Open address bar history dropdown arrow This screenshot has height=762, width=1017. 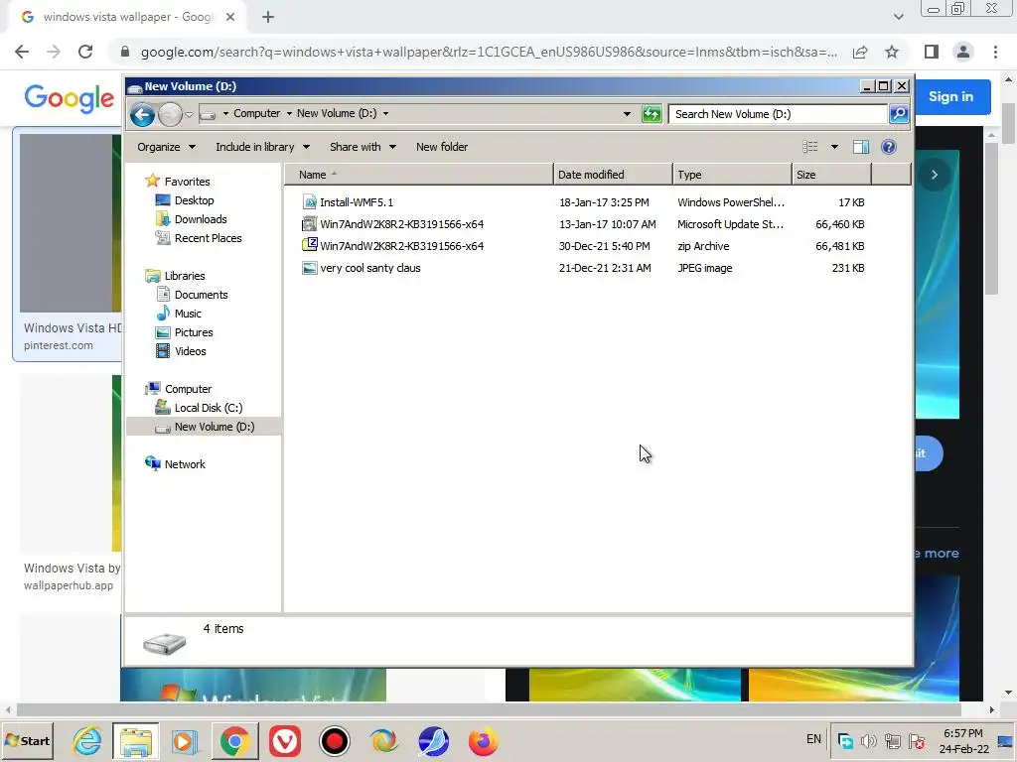pos(627,114)
